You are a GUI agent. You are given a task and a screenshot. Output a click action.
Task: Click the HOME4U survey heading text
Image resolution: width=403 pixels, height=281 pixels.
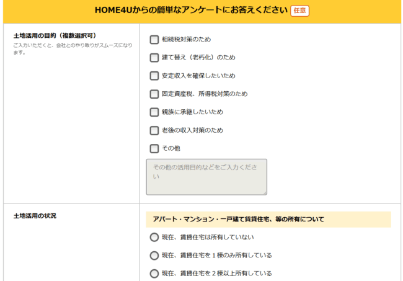click(191, 11)
